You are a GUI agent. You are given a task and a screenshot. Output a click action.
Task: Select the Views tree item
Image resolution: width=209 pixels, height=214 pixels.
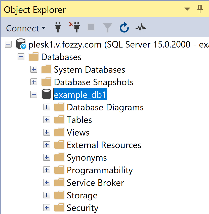pyautogui.click(x=78, y=132)
